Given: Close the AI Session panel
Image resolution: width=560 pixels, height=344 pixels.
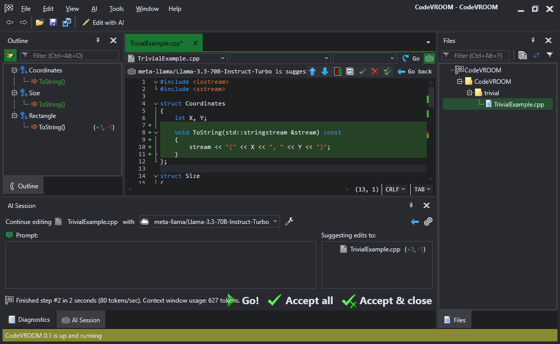Looking at the screenshot, I should click(426, 205).
